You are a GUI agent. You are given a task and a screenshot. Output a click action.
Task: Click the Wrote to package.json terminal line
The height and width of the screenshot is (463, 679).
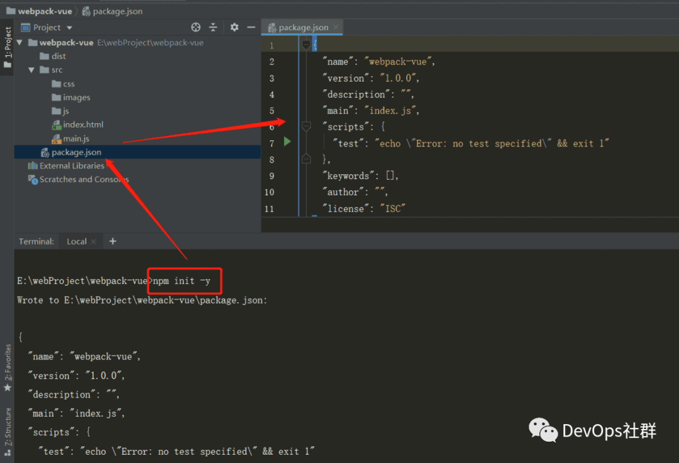(142, 300)
